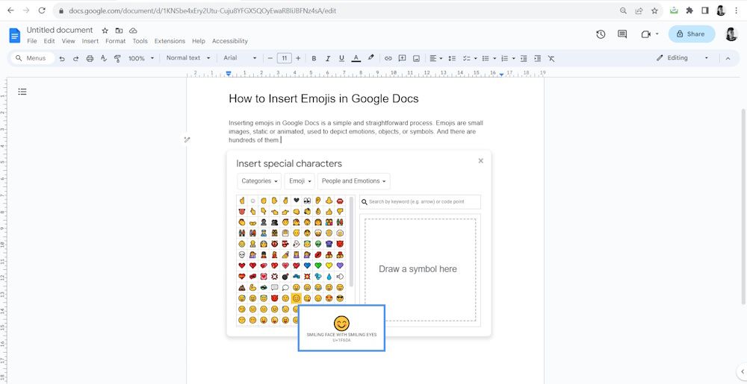Open the text color picker
This screenshot has width=747, height=384.
pos(356,58)
